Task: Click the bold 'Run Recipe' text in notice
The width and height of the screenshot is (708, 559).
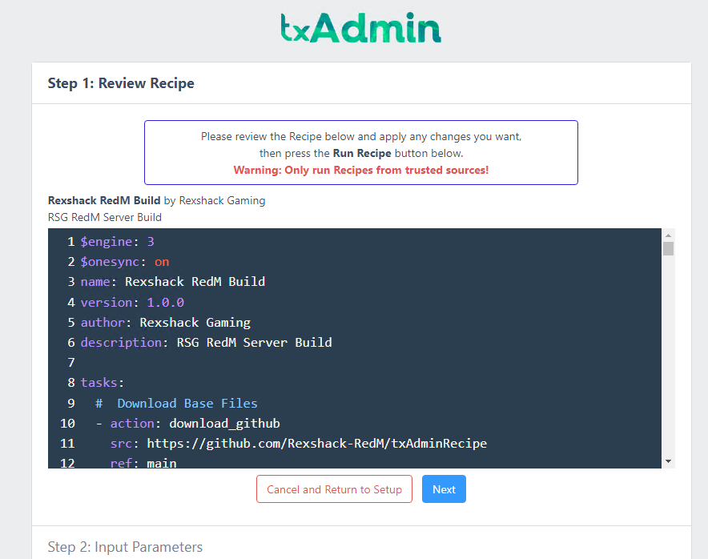Action: click(362, 154)
